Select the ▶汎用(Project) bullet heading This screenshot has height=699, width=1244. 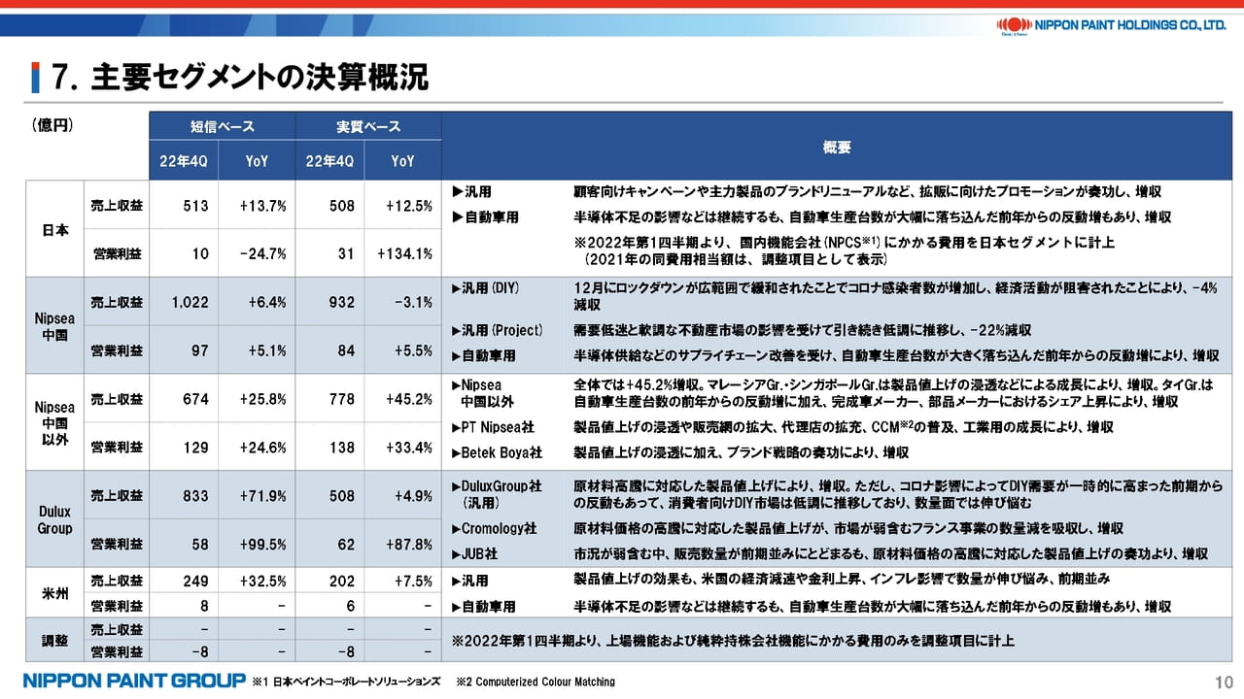pos(497,331)
